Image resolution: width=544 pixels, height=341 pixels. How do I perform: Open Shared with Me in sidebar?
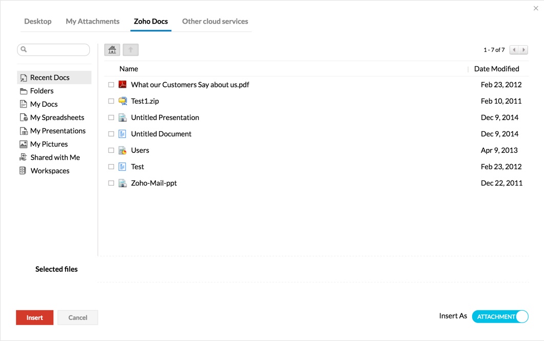[55, 157]
